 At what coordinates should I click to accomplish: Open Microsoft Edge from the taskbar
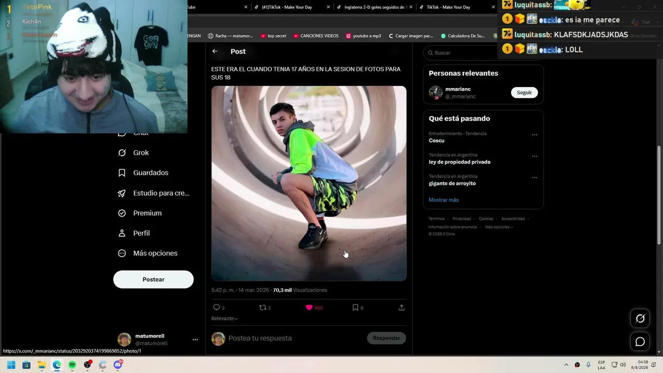click(x=56, y=365)
